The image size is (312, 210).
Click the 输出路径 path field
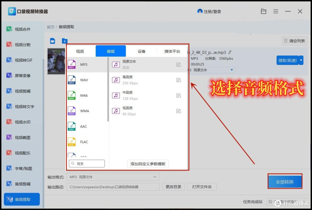[113, 187]
